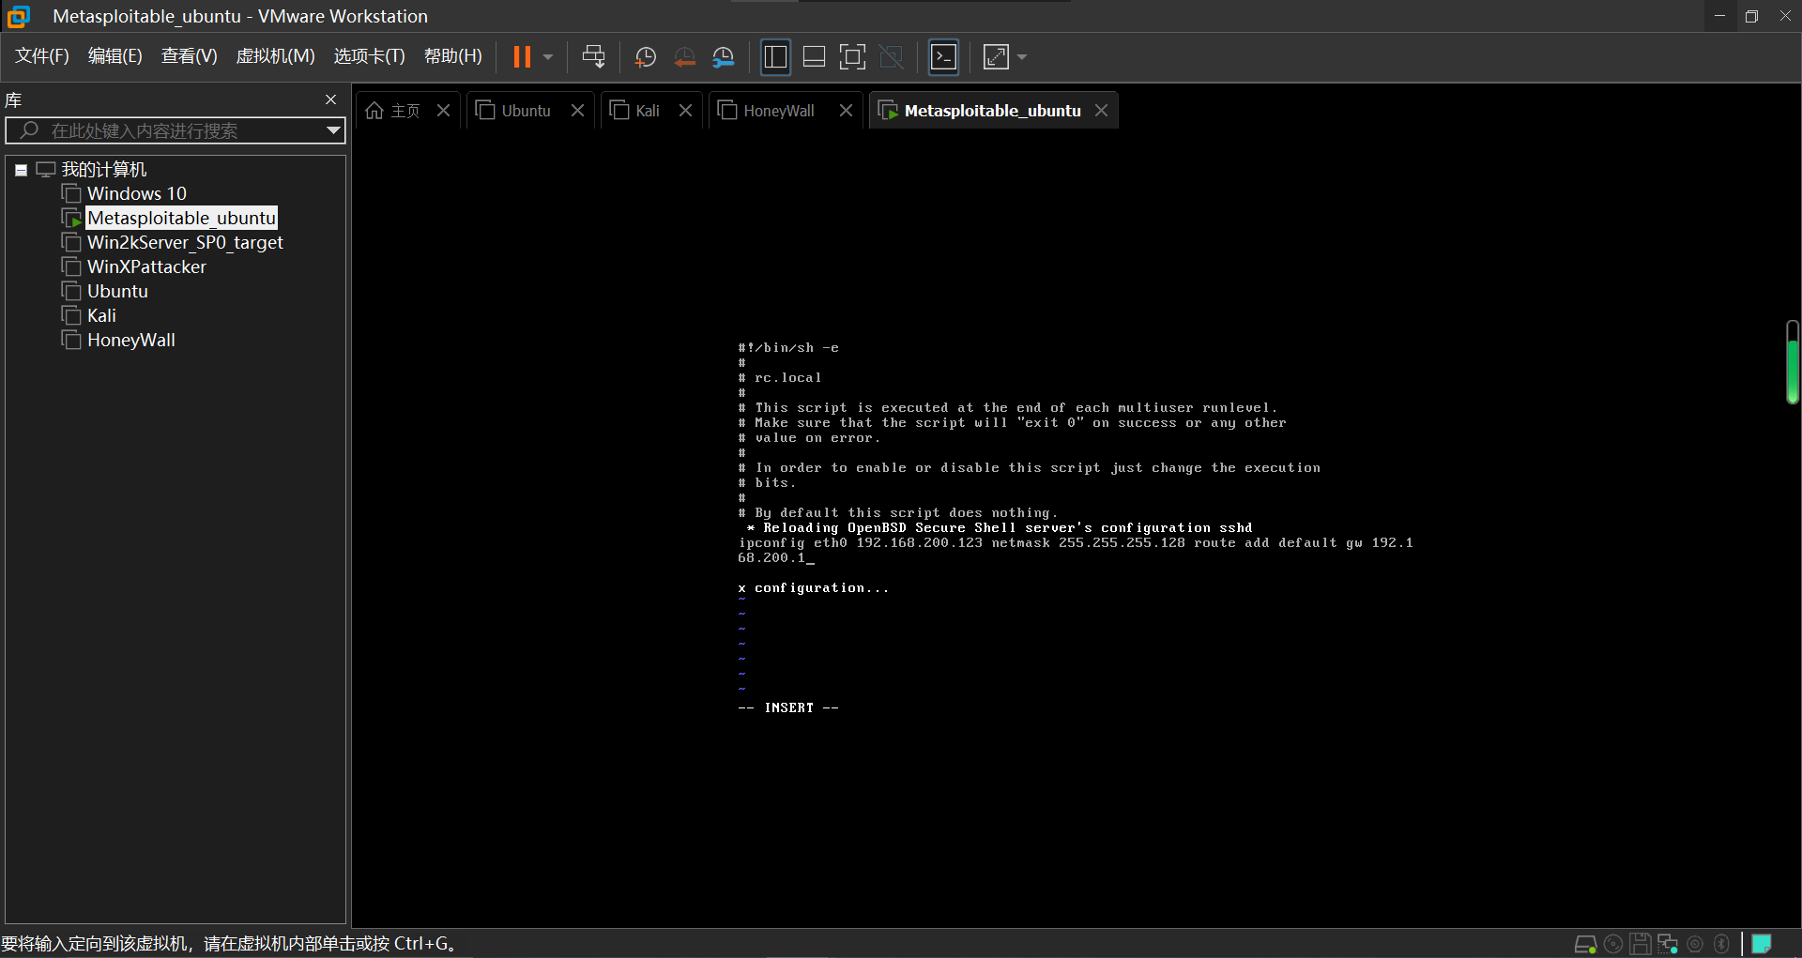Open the display stretch dropdown arrow

[x=1022, y=57]
